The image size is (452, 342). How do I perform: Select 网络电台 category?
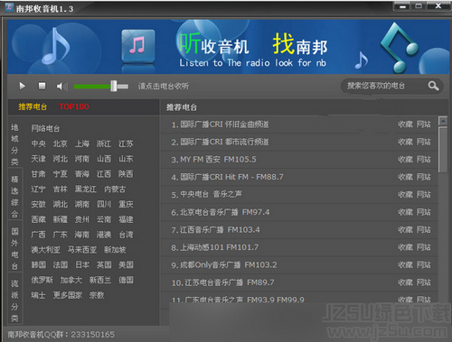pyautogui.click(x=45, y=129)
